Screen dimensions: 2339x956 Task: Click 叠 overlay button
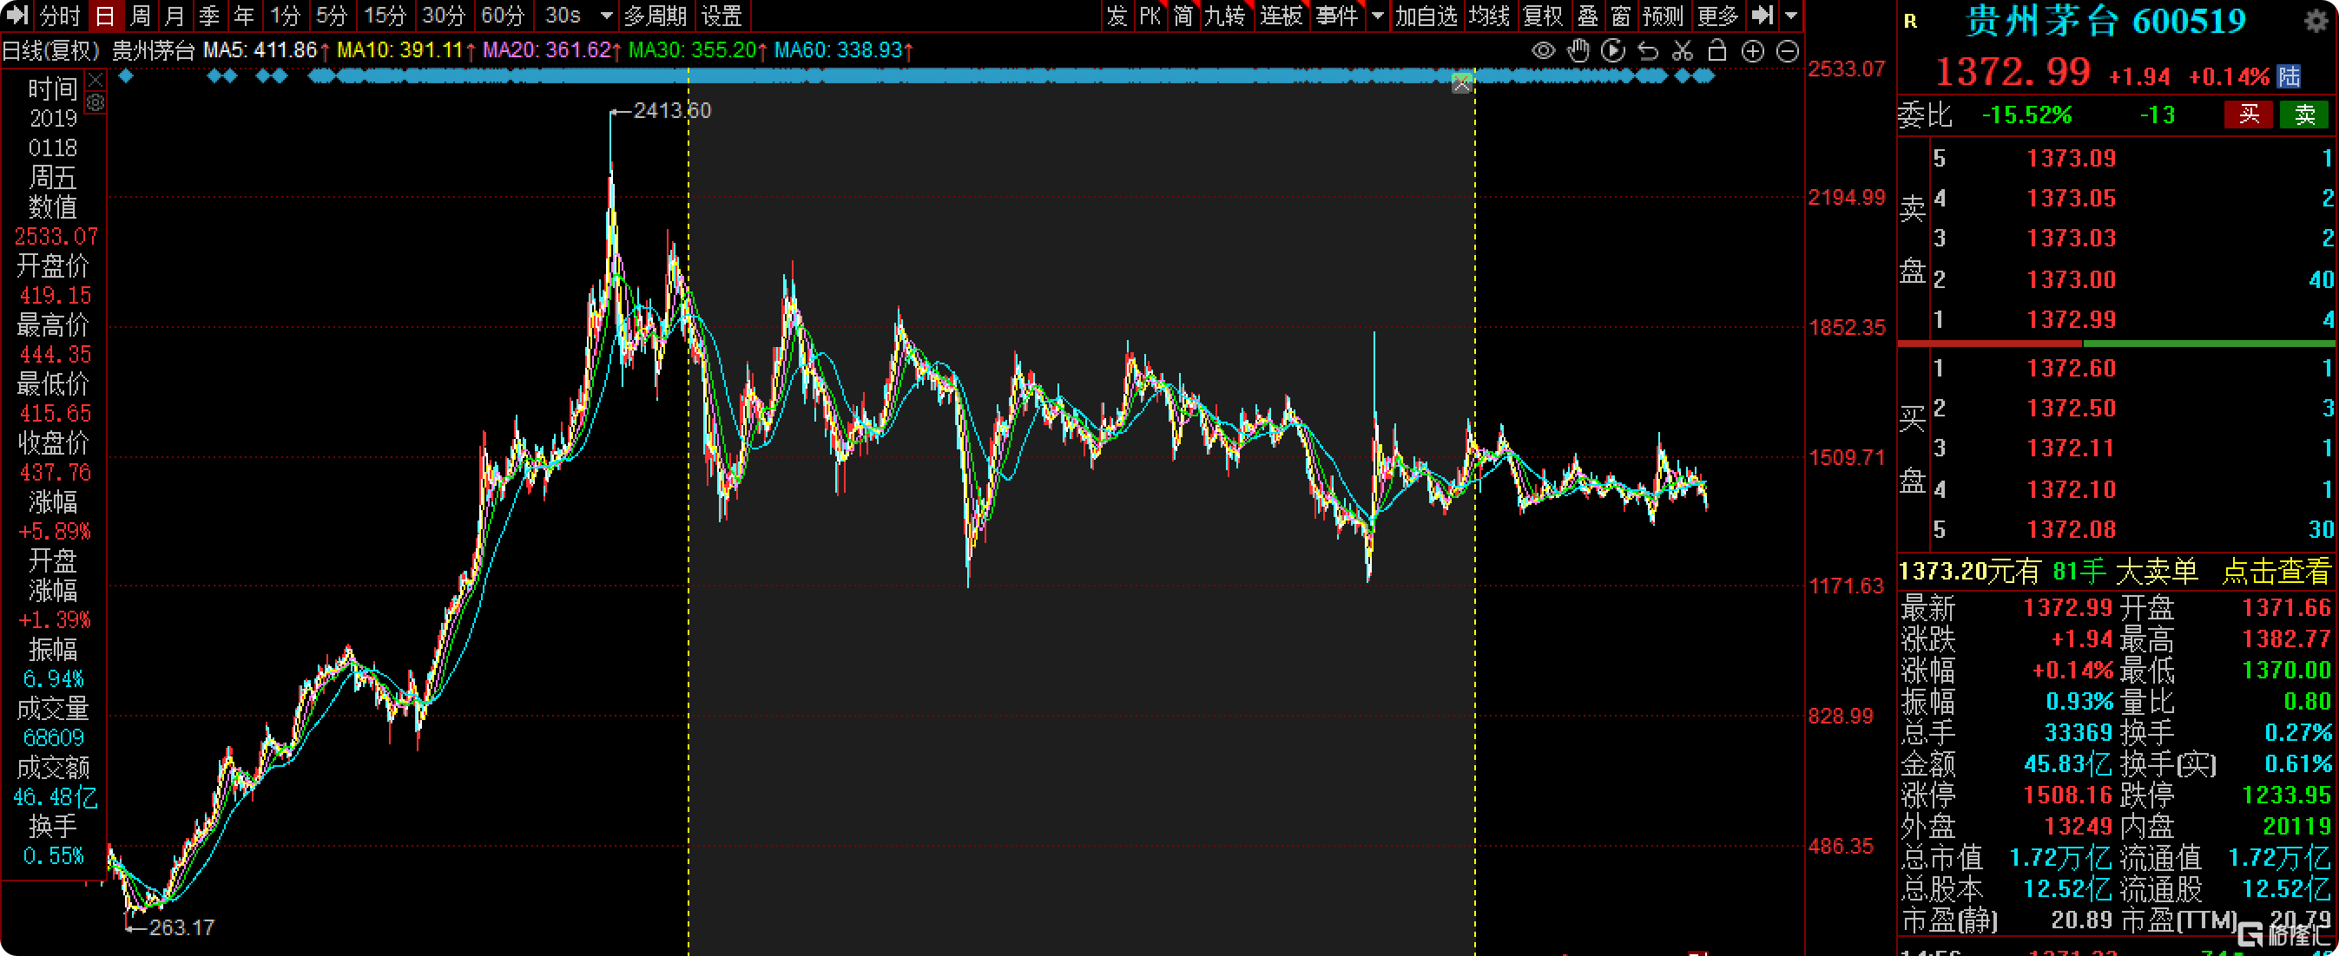pyautogui.click(x=1587, y=16)
